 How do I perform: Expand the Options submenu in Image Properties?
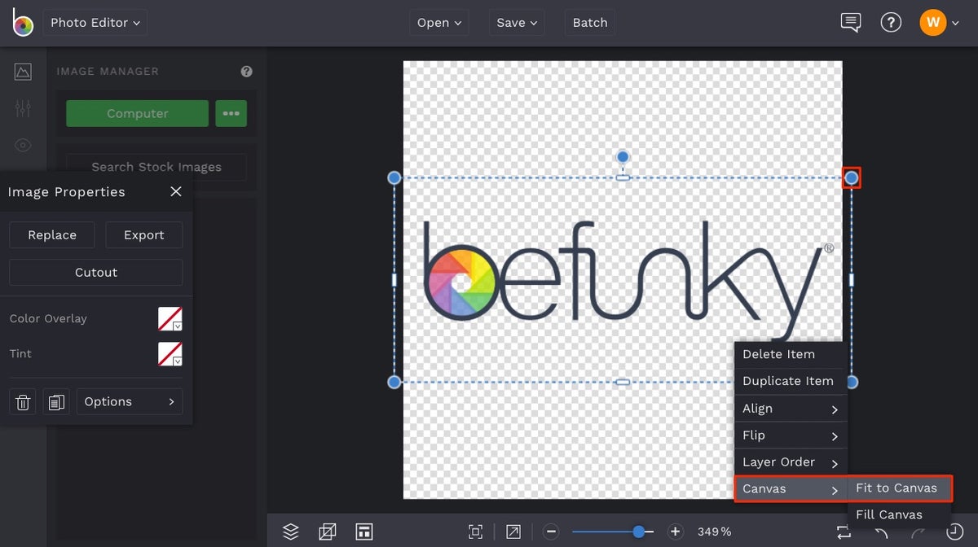tap(129, 401)
